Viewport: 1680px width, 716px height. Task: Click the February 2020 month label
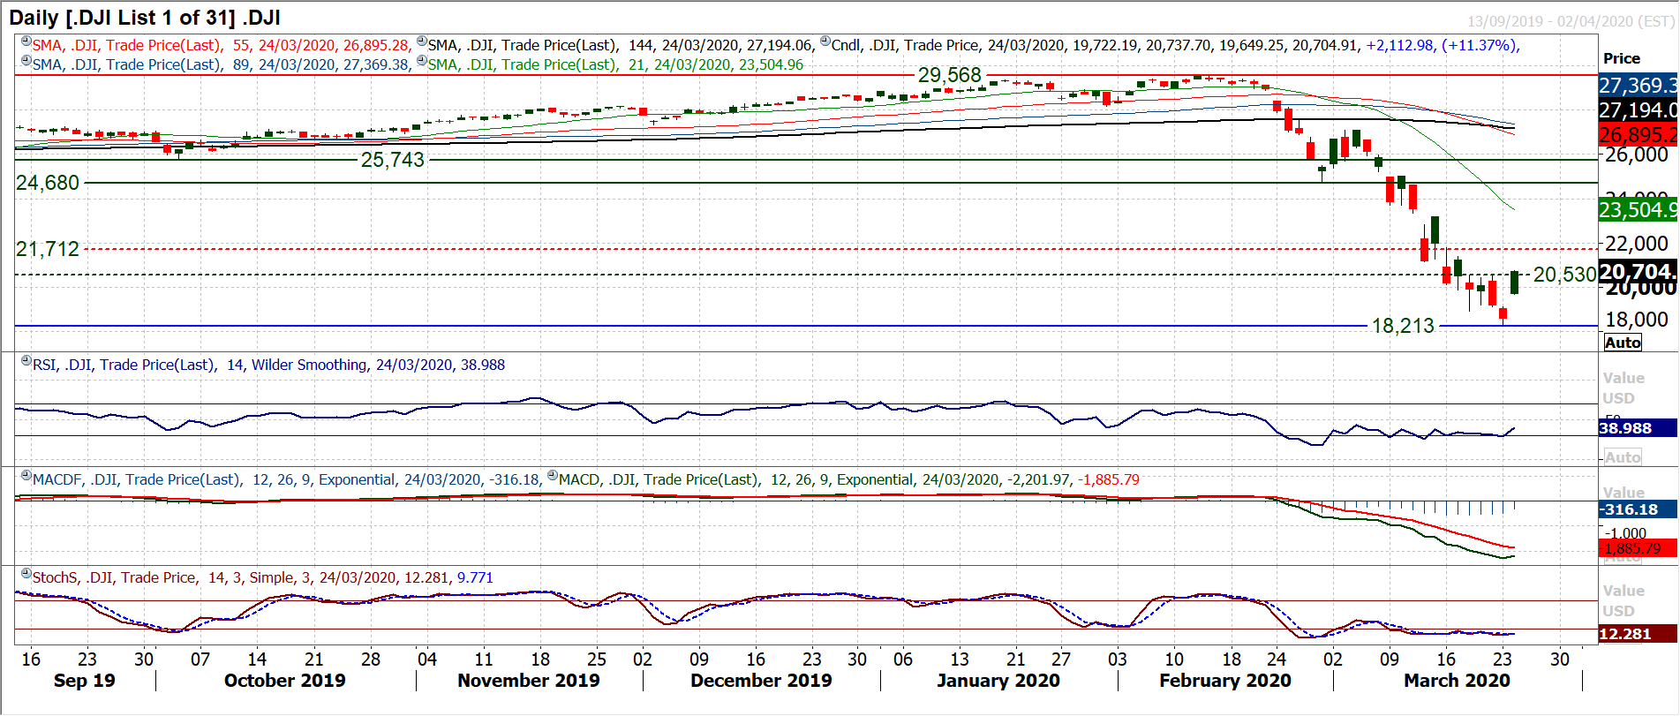[1224, 681]
